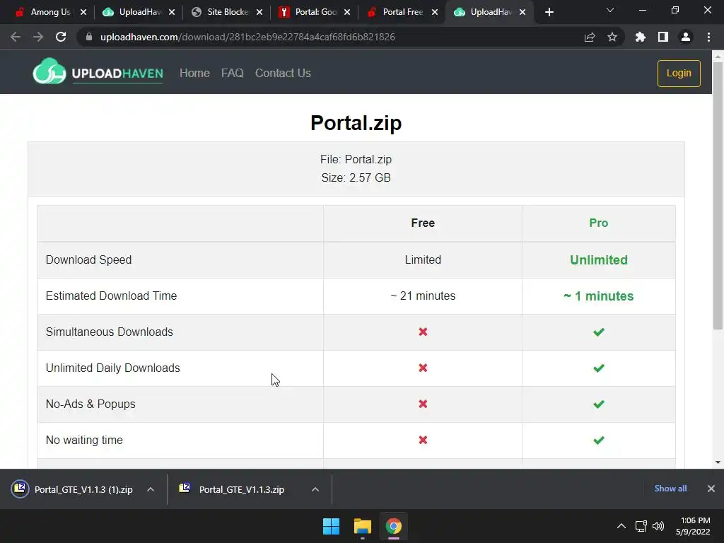Click the browser back arrow
This screenshot has height=543, width=724.
coord(16,37)
